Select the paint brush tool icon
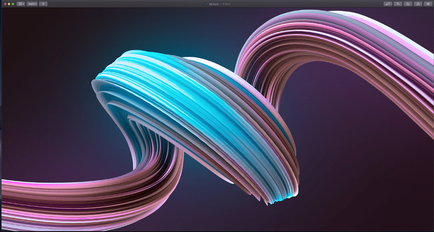Image resolution: width=434 pixels, height=232 pixels. click(388, 4)
